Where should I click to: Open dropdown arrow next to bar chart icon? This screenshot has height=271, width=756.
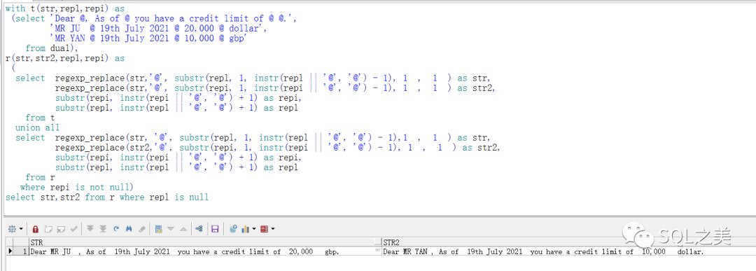254,228
